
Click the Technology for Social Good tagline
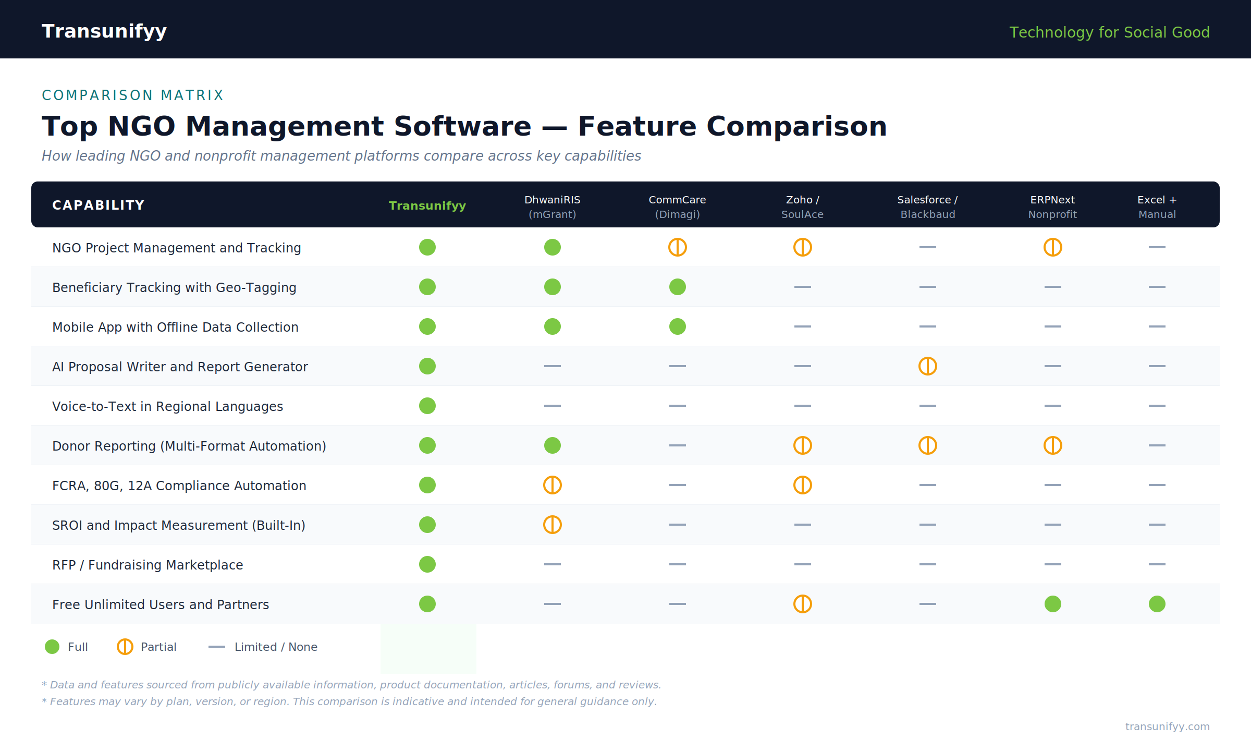(x=1109, y=32)
